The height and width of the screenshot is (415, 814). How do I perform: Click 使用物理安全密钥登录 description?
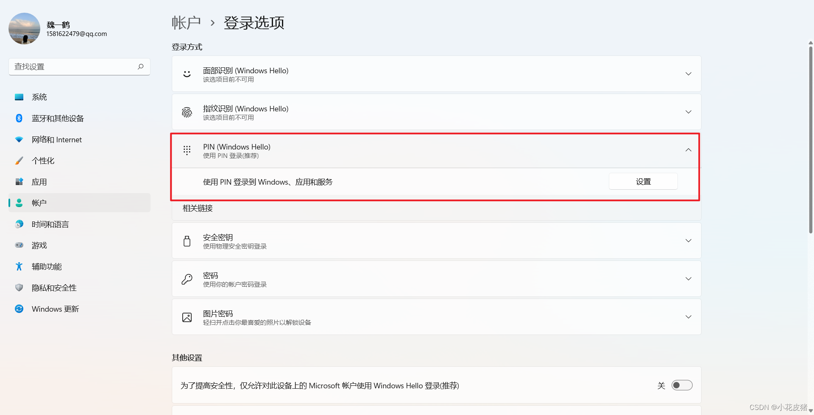pos(235,246)
